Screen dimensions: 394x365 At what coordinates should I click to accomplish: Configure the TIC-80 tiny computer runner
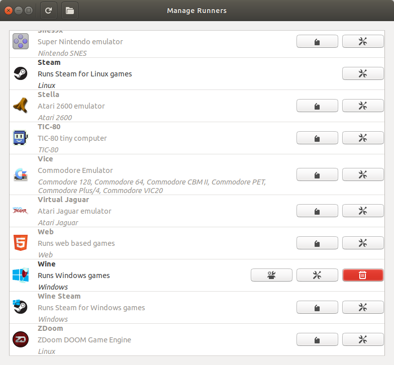pyautogui.click(x=363, y=138)
